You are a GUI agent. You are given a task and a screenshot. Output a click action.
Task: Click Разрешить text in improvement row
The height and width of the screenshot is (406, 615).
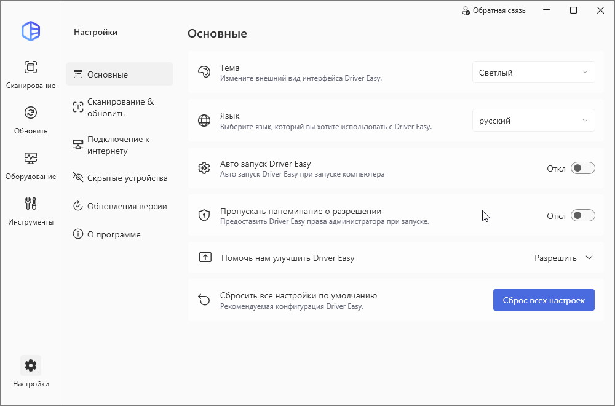coord(555,258)
